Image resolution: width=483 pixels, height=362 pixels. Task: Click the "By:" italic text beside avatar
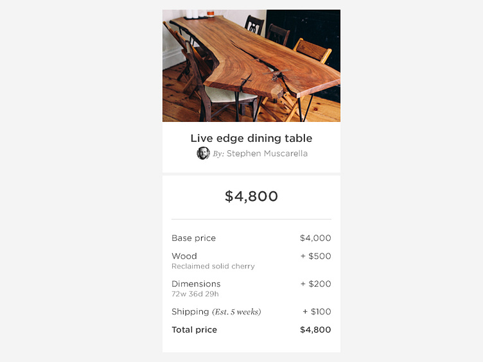click(218, 154)
